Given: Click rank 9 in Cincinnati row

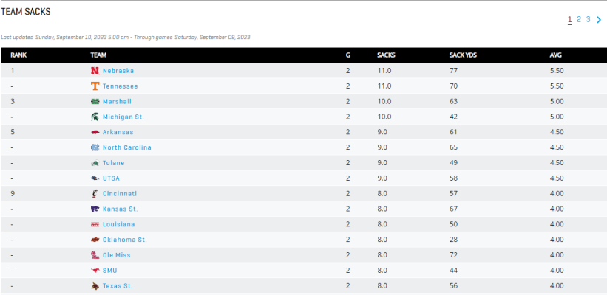Looking at the screenshot, I should tap(13, 193).
